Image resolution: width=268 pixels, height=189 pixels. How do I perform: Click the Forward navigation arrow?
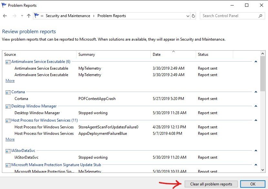point(15,16)
